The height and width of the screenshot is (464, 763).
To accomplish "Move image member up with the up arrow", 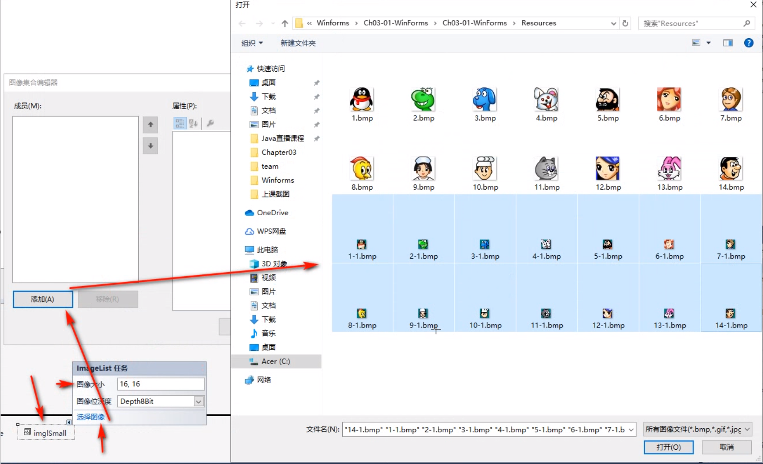I will [x=150, y=125].
